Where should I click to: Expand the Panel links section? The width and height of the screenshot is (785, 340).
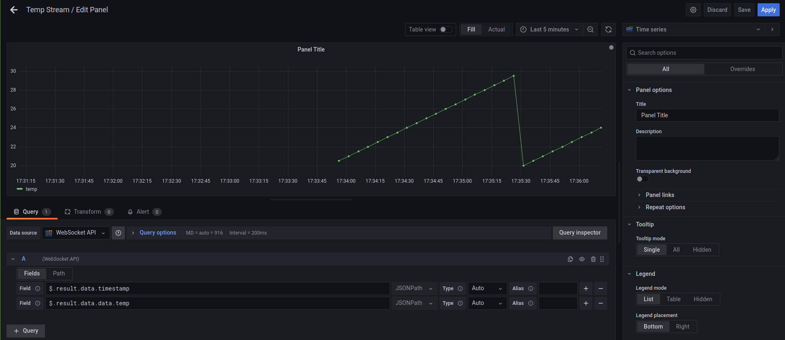660,195
